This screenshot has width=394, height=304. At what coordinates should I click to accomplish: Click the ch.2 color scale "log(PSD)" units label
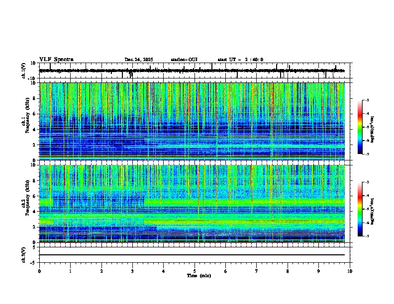(372, 211)
